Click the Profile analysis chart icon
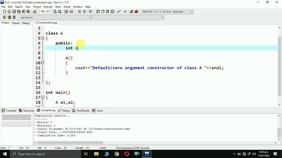Viewport: 282px width, 158px height. pyautogui.click(x=131, y=12)
